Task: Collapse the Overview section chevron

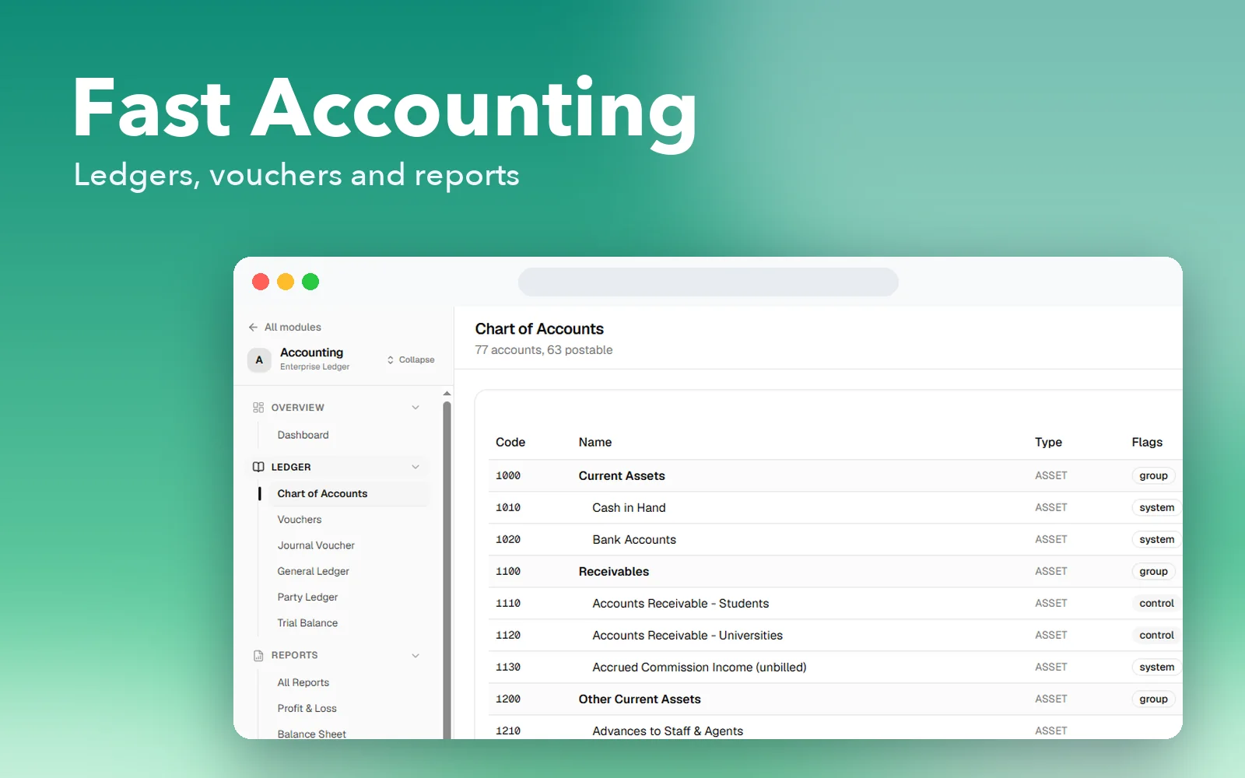Action: [416, 408]
